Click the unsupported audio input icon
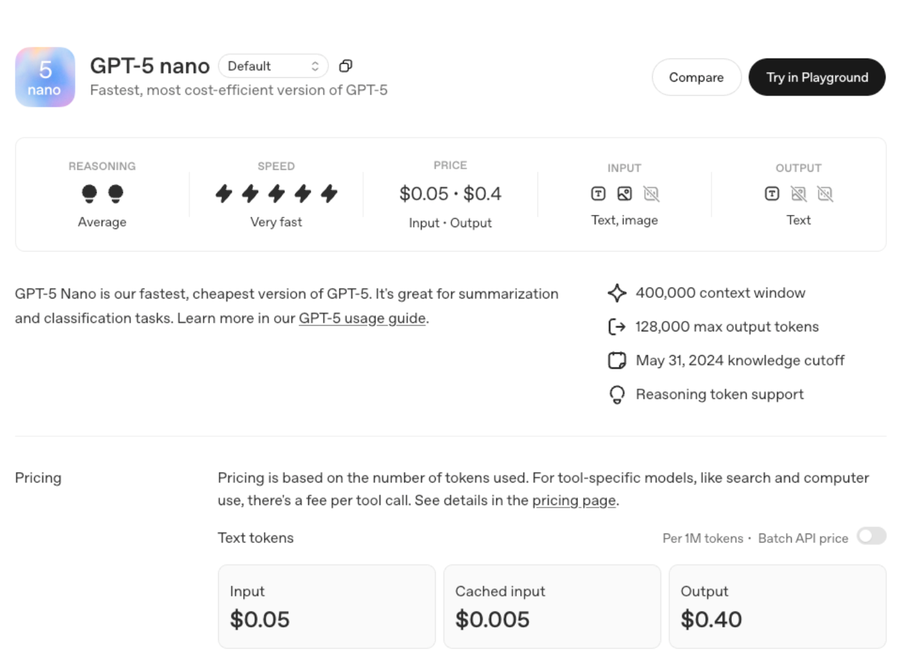Image resolution: width=905 pixels, height=664 pixels. 651,194
